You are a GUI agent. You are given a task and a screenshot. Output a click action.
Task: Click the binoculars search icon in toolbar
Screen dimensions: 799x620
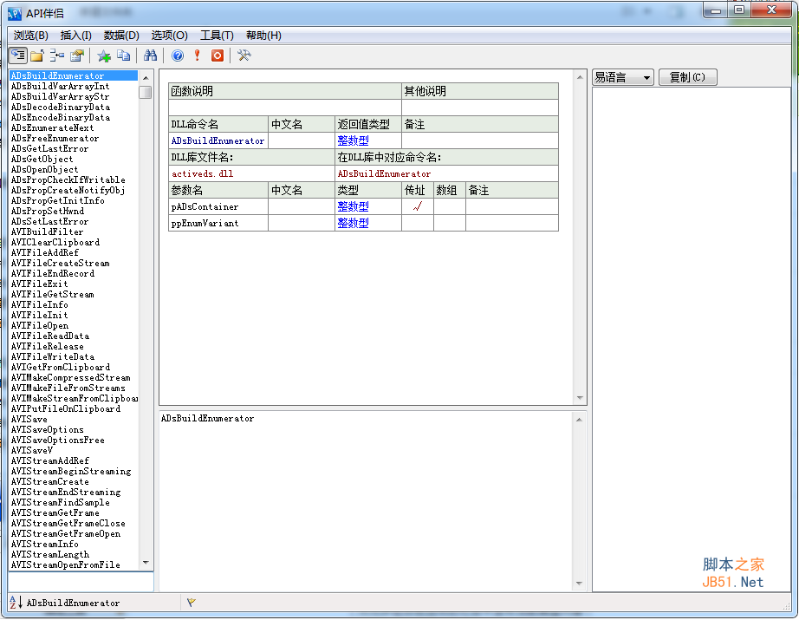(x=149, y=55)
